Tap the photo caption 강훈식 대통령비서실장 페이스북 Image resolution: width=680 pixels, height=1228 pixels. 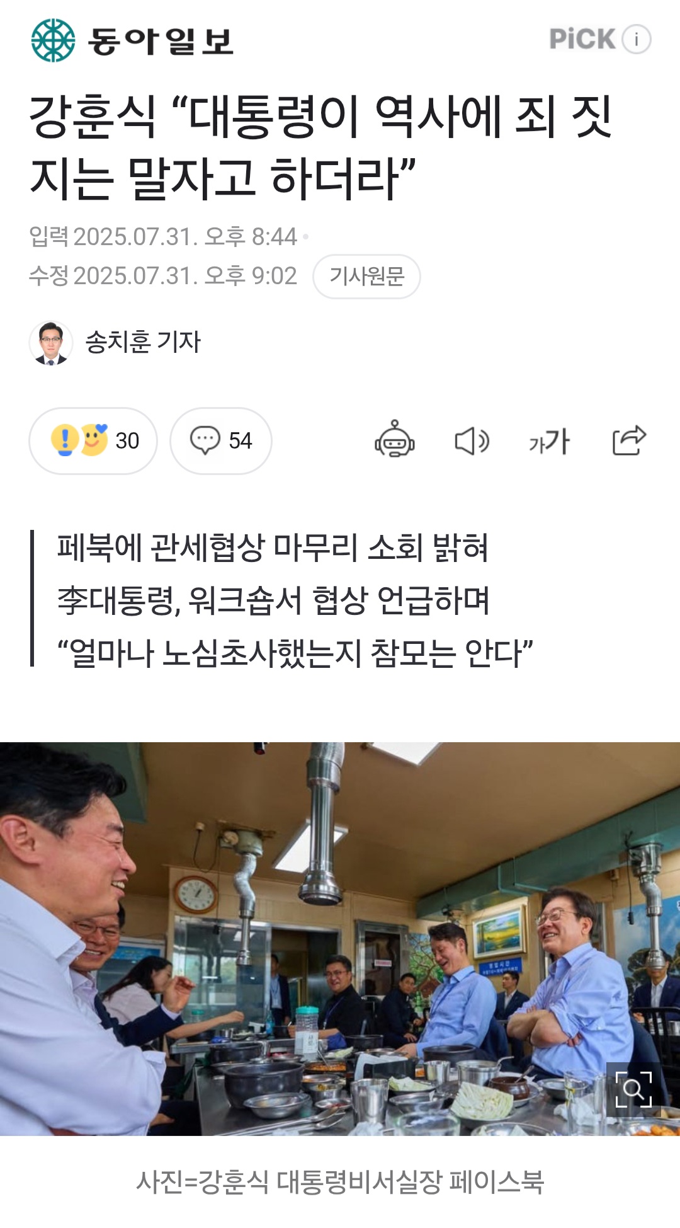pyautogui.click(x=340, y=1181)
